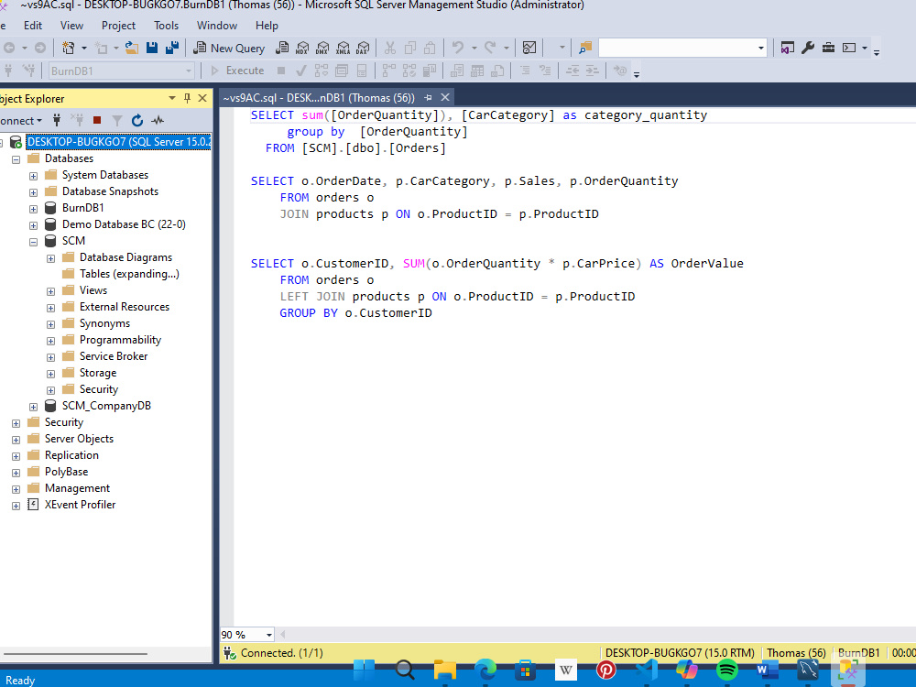Open Object Explorer window position dropdown
916x687 pixels.
(172, 98)
